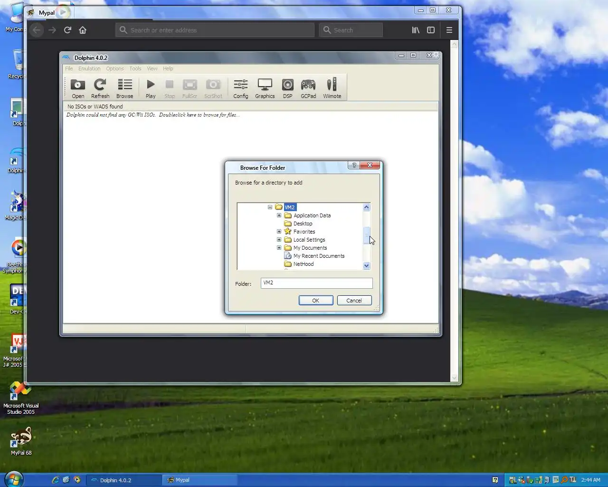Viewport: 608px width, 487px height.
Task: Select the Local Settings folder
Action: [x=309, y=240]
